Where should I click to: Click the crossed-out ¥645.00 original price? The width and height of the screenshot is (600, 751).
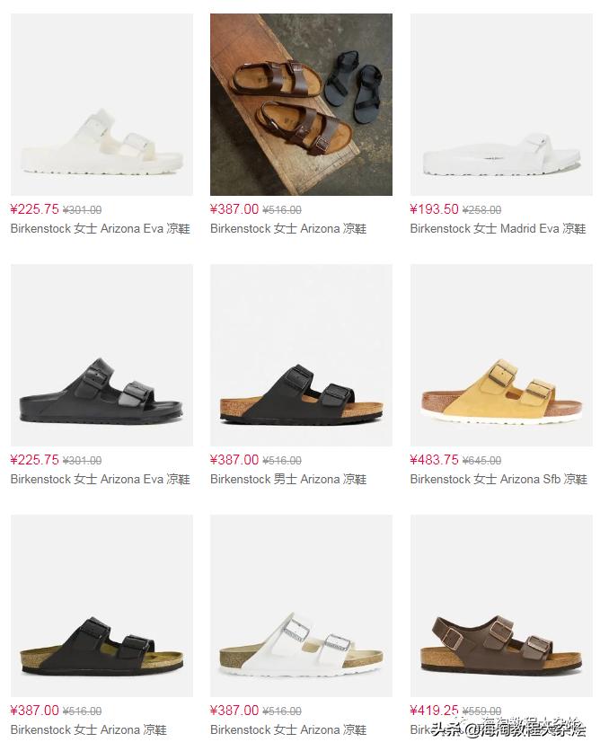[481, 461]
